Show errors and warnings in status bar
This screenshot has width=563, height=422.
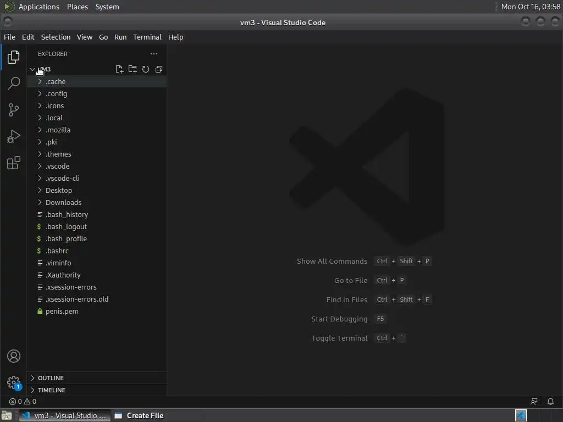(x=23, y=402)
